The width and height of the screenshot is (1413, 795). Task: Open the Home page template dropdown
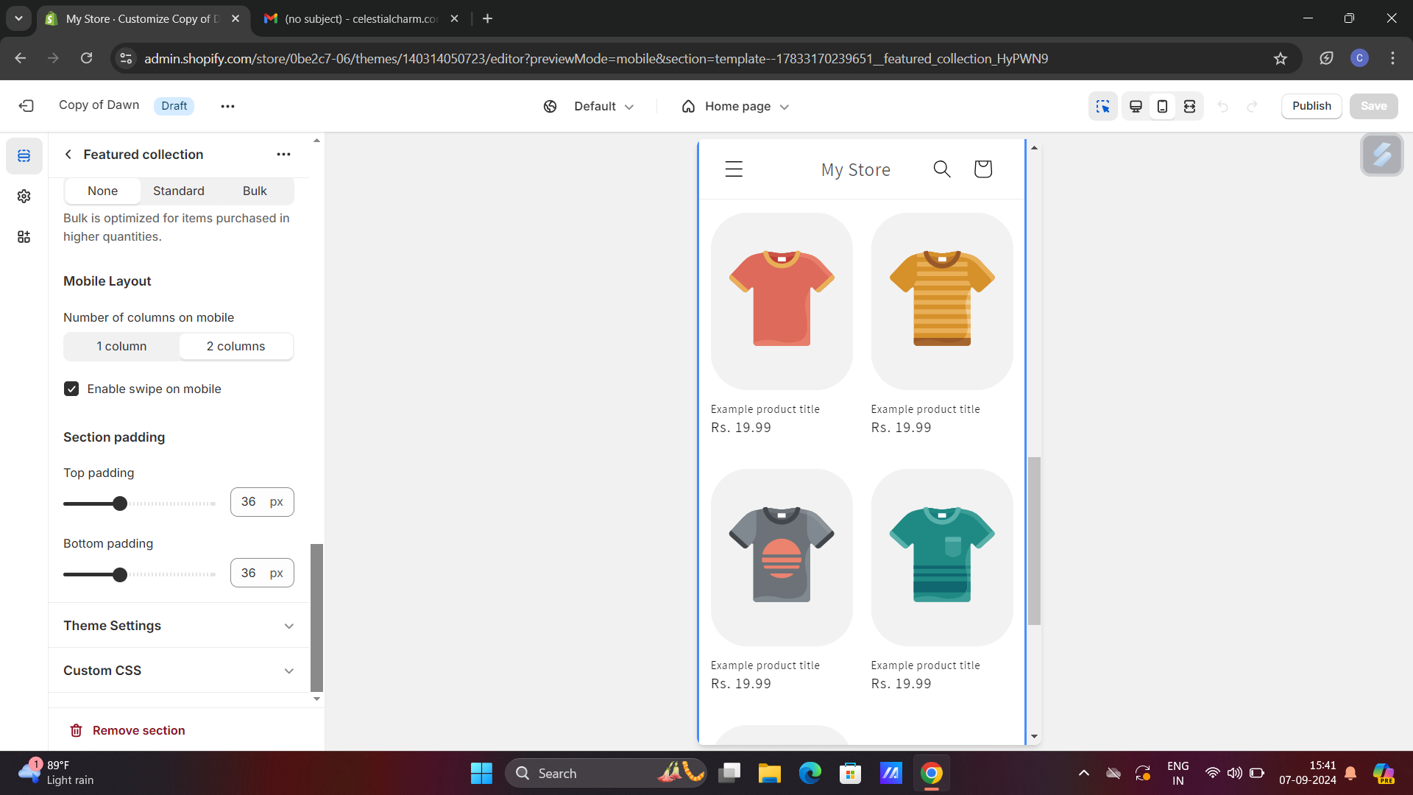coord(736,106)
